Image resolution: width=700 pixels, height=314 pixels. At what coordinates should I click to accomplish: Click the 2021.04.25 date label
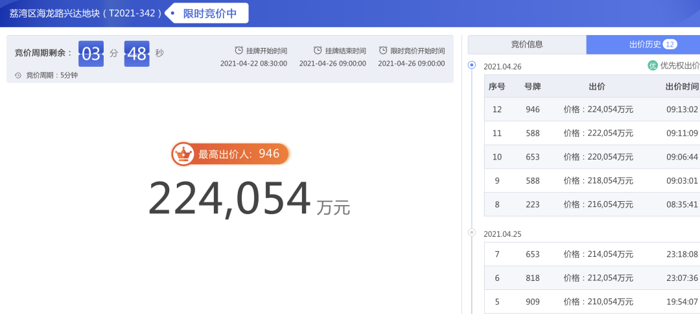tap(502, 234)
